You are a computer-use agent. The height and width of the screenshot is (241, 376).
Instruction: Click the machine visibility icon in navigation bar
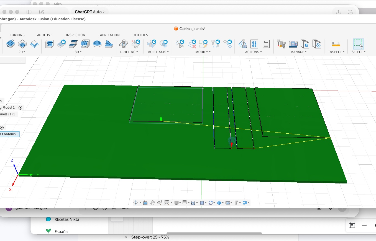228,203
